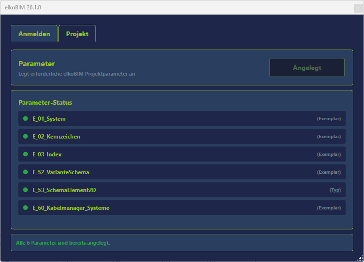
Task: Select the E_52_VarianteSchema parameter name
Action: [x=61, y=172]
